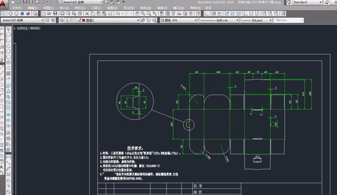The image size is (337, 195).
Task: Open the Layer Properties Manager icon
Action: click(61, 20)
